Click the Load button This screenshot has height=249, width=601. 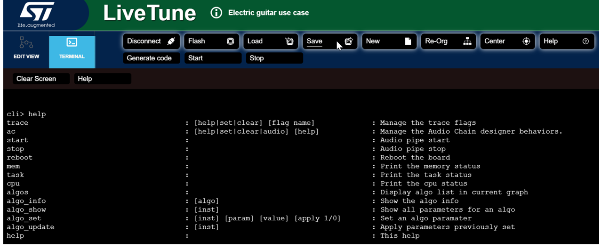click(x=271, y=41)
